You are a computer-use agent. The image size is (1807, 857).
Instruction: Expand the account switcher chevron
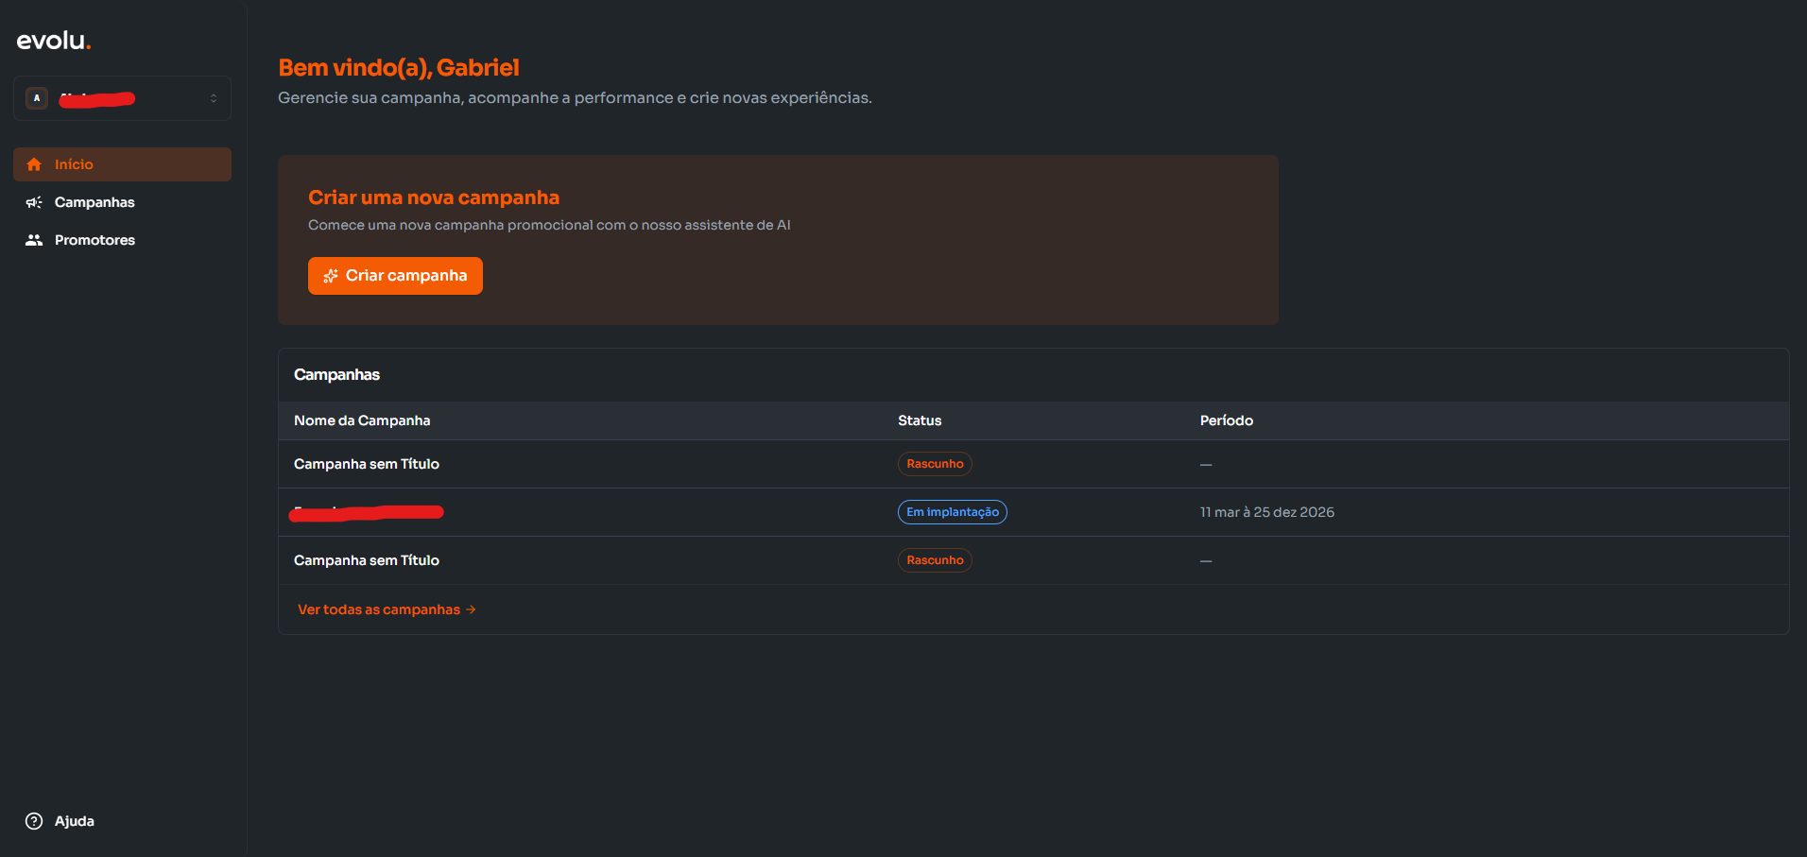214,98
